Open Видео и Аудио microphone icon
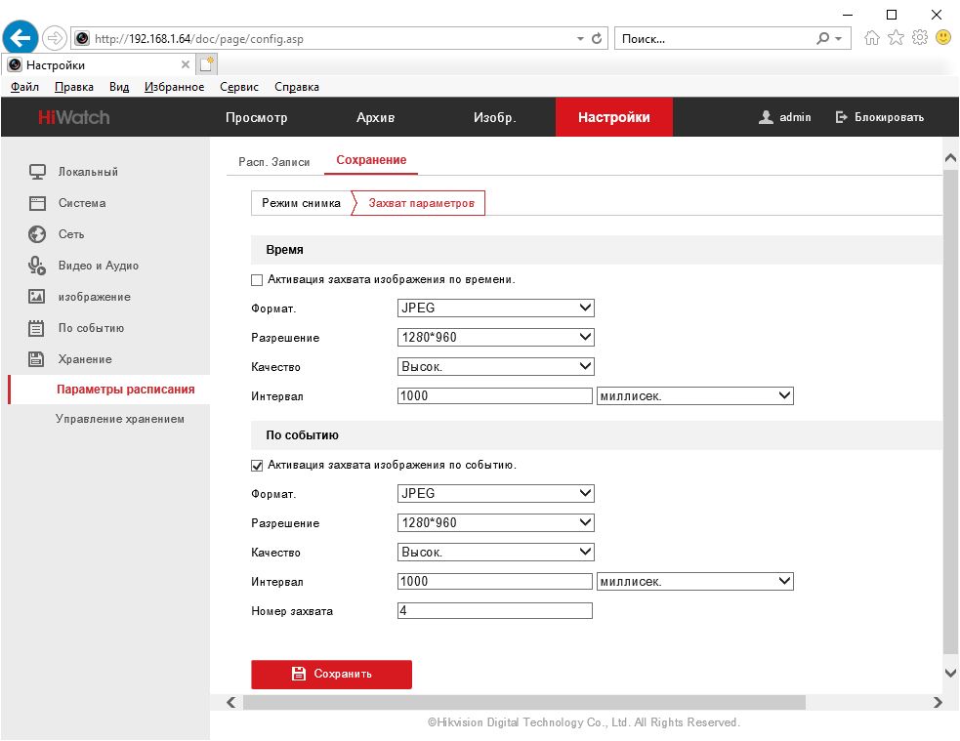 tap(37, 266)
